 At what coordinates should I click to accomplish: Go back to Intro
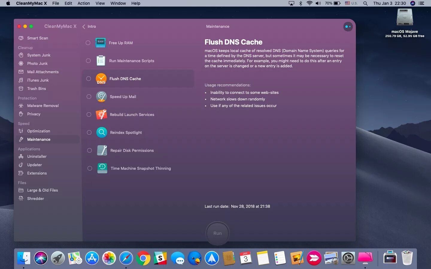click(x=89, y=26)
